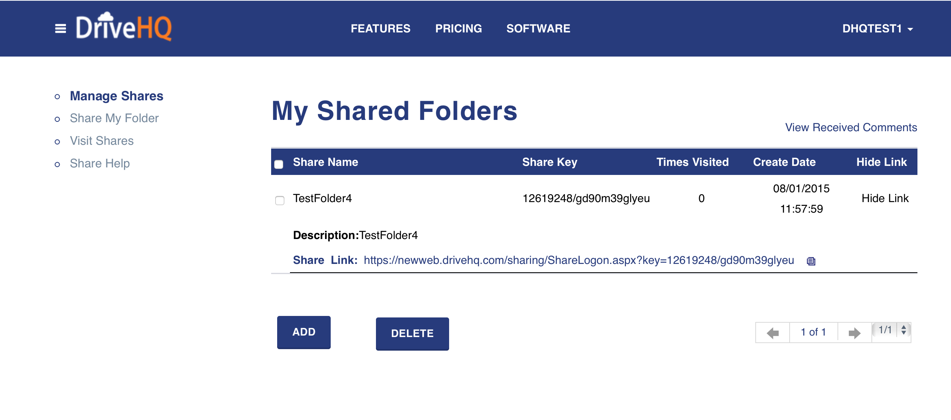Open the Features menu
This screenshot has height=420, width=951.
380,29
